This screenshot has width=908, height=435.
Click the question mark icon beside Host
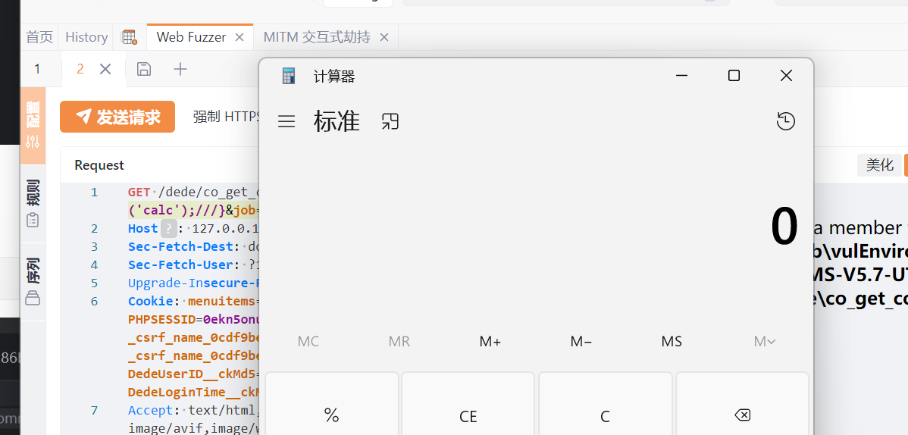tap(168, 228)
